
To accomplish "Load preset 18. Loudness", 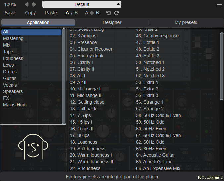I will [84, 142].
